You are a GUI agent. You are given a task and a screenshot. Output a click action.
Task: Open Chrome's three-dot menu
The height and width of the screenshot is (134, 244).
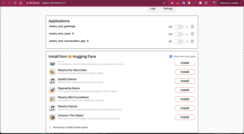point(240,3)
